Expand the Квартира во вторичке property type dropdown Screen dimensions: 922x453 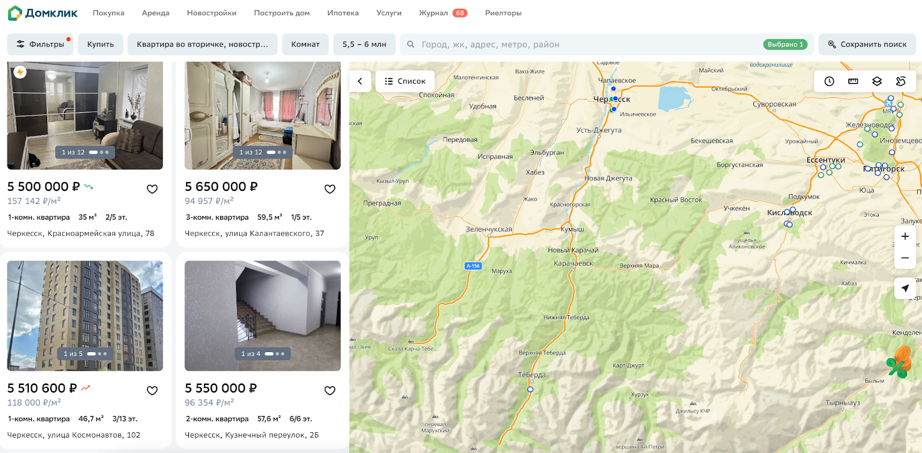pyautogui.click(x=202, y=44)
